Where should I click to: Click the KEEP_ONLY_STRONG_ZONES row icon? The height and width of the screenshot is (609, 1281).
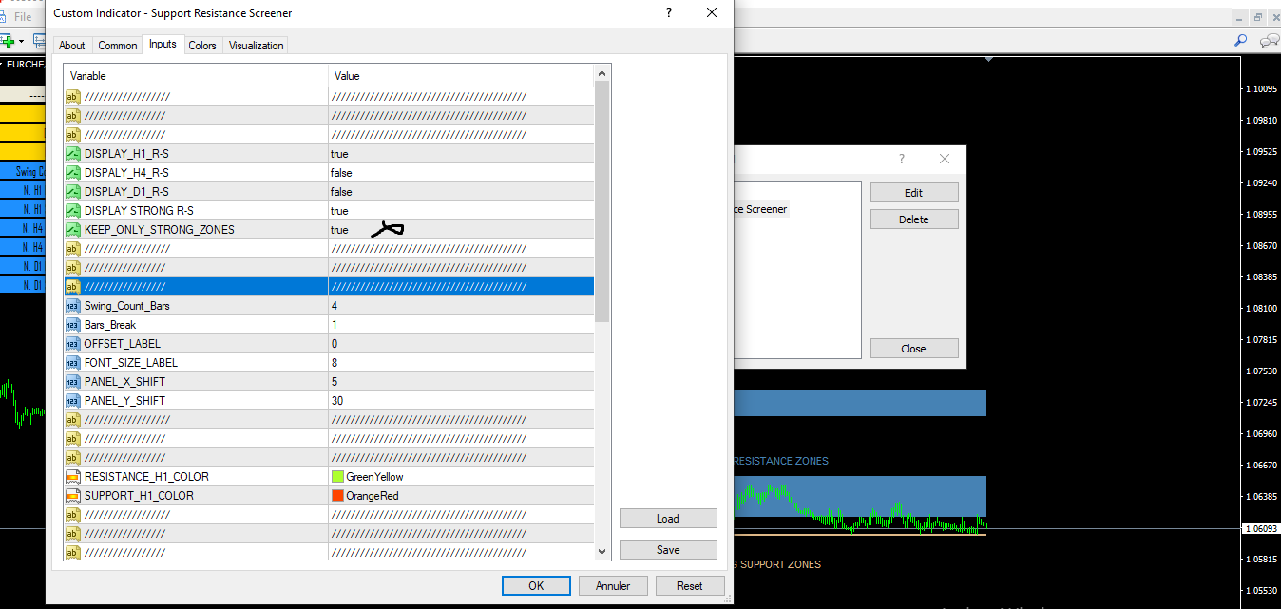point(73,230)
